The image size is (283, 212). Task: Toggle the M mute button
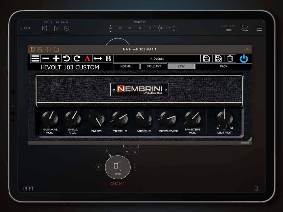point(127,152)
